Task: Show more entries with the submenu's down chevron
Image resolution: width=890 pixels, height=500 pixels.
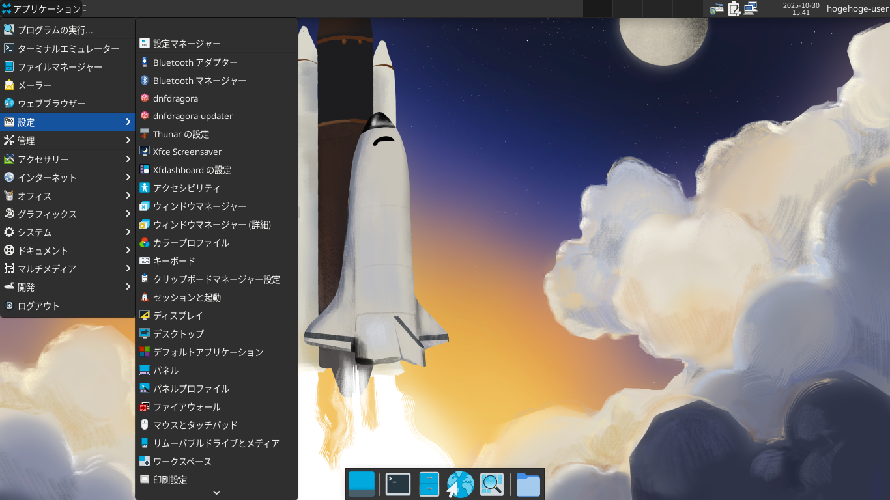Action: (217, 493)
